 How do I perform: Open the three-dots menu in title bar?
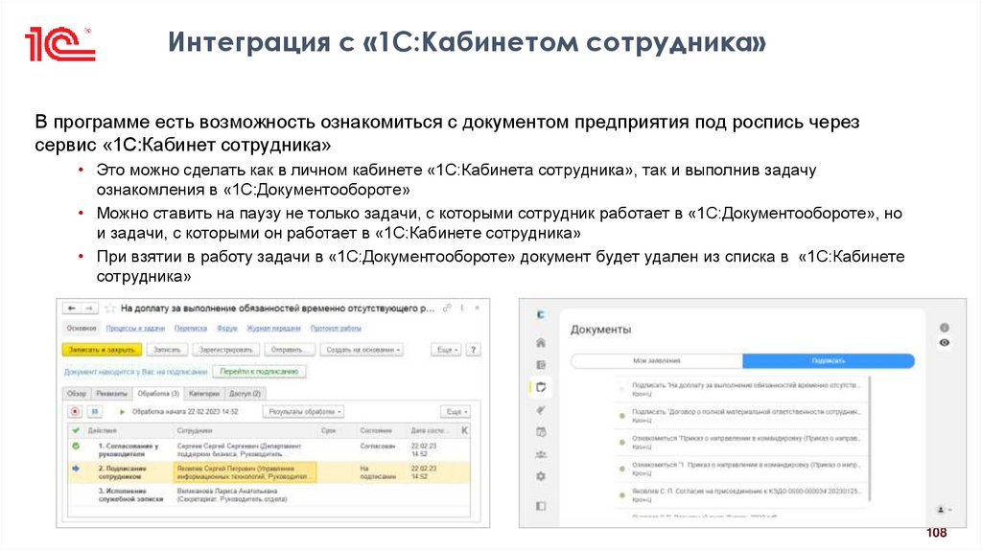(x=462, y=308)
